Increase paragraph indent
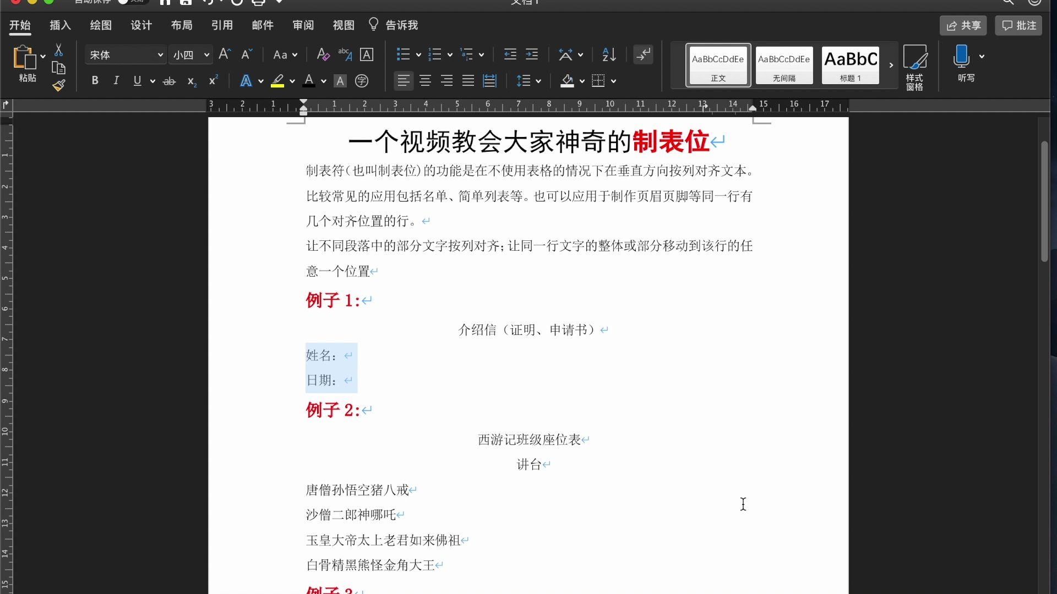 (532, 54)
